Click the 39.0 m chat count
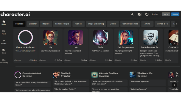This screenshot has height=103, width=181. point(158,60)
